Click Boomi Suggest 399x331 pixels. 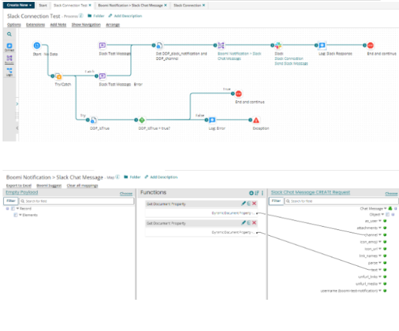(x=49, y=185)
